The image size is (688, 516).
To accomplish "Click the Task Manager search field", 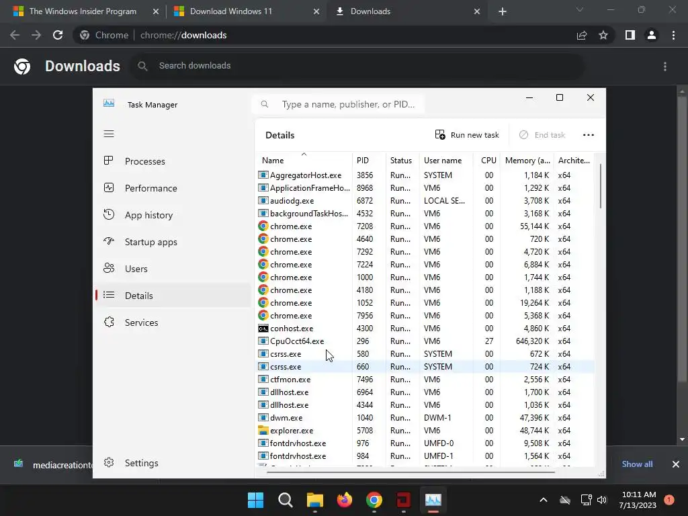I will 339,104.
